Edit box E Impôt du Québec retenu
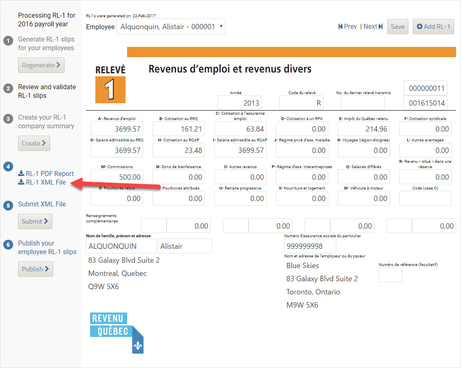The height and width of the screenshot is (368, 461). click(x=364, y=129)
